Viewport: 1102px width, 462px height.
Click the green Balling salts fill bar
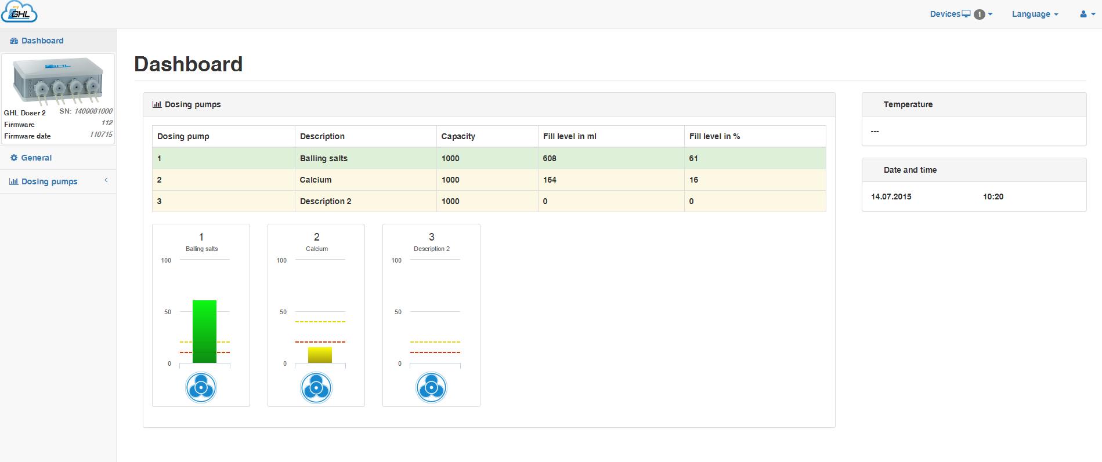[204, 332]
